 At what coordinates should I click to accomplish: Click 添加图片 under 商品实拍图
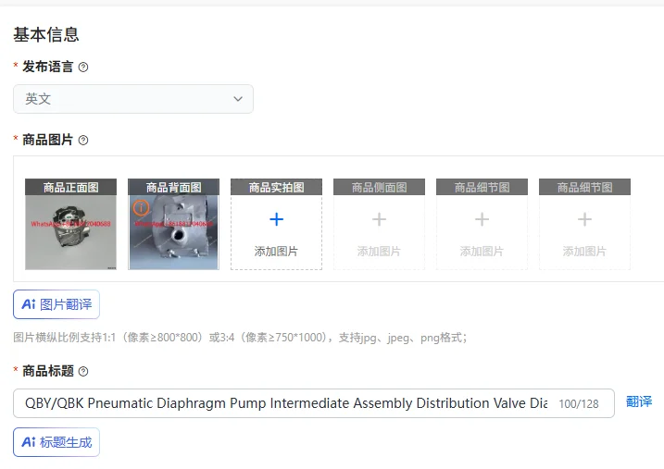coord(277,252)
